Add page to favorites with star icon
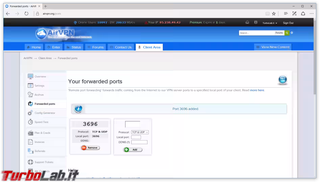This screenshot has height=182, width=320. [x=274, y=13]
